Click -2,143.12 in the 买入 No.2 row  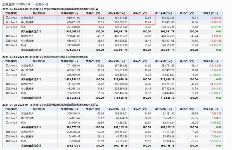216,70
